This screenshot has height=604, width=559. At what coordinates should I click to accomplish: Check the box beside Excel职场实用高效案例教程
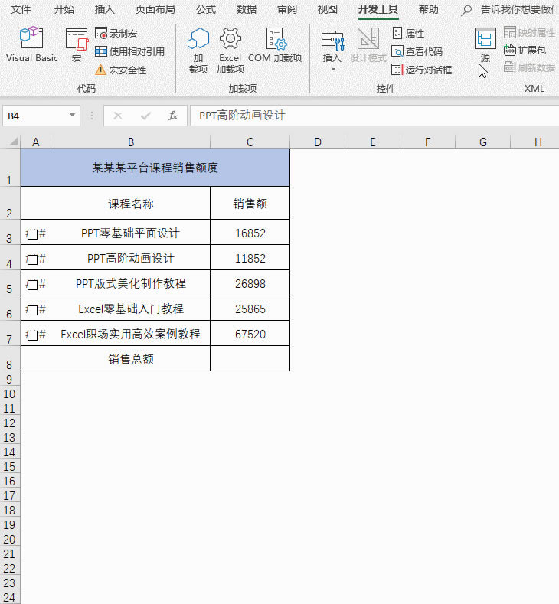32,335
